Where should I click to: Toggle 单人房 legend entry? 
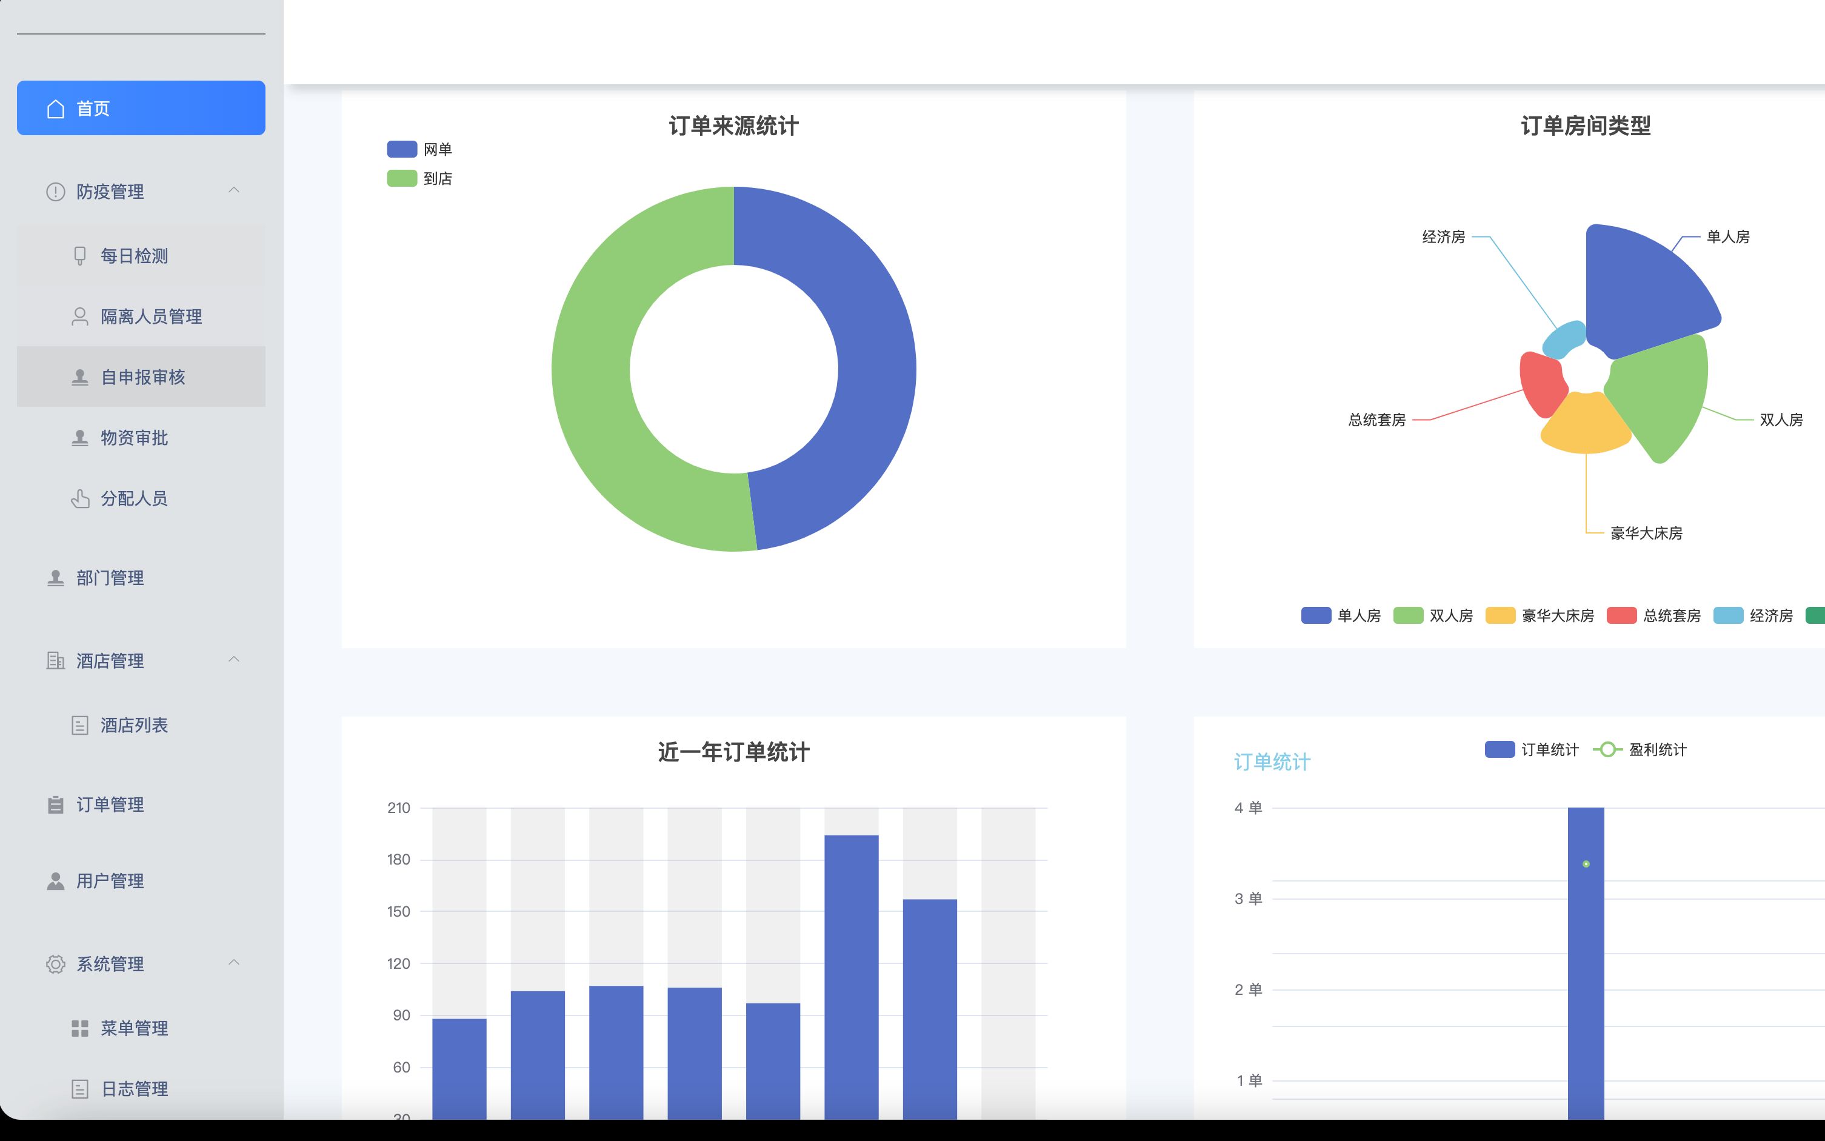[x=1341, y=616]
